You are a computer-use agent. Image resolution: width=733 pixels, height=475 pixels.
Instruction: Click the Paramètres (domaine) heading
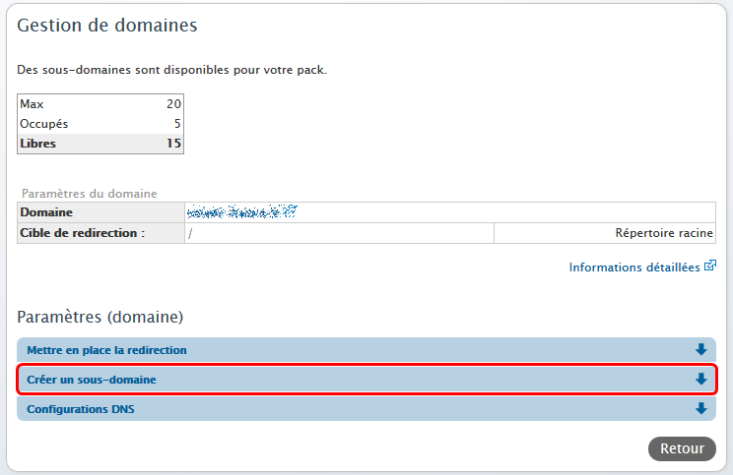pyautogui.click(x=100, y=318)
